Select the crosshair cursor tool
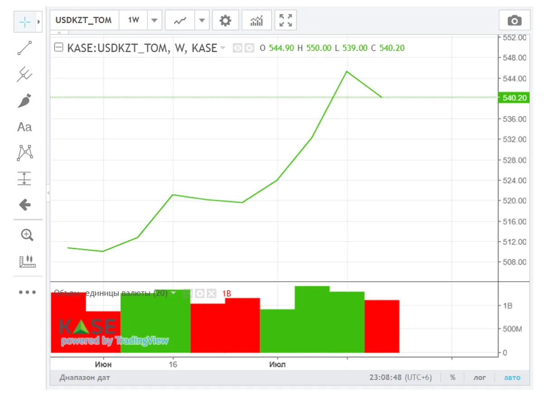The image size is (551, 395). coord(25,22)
